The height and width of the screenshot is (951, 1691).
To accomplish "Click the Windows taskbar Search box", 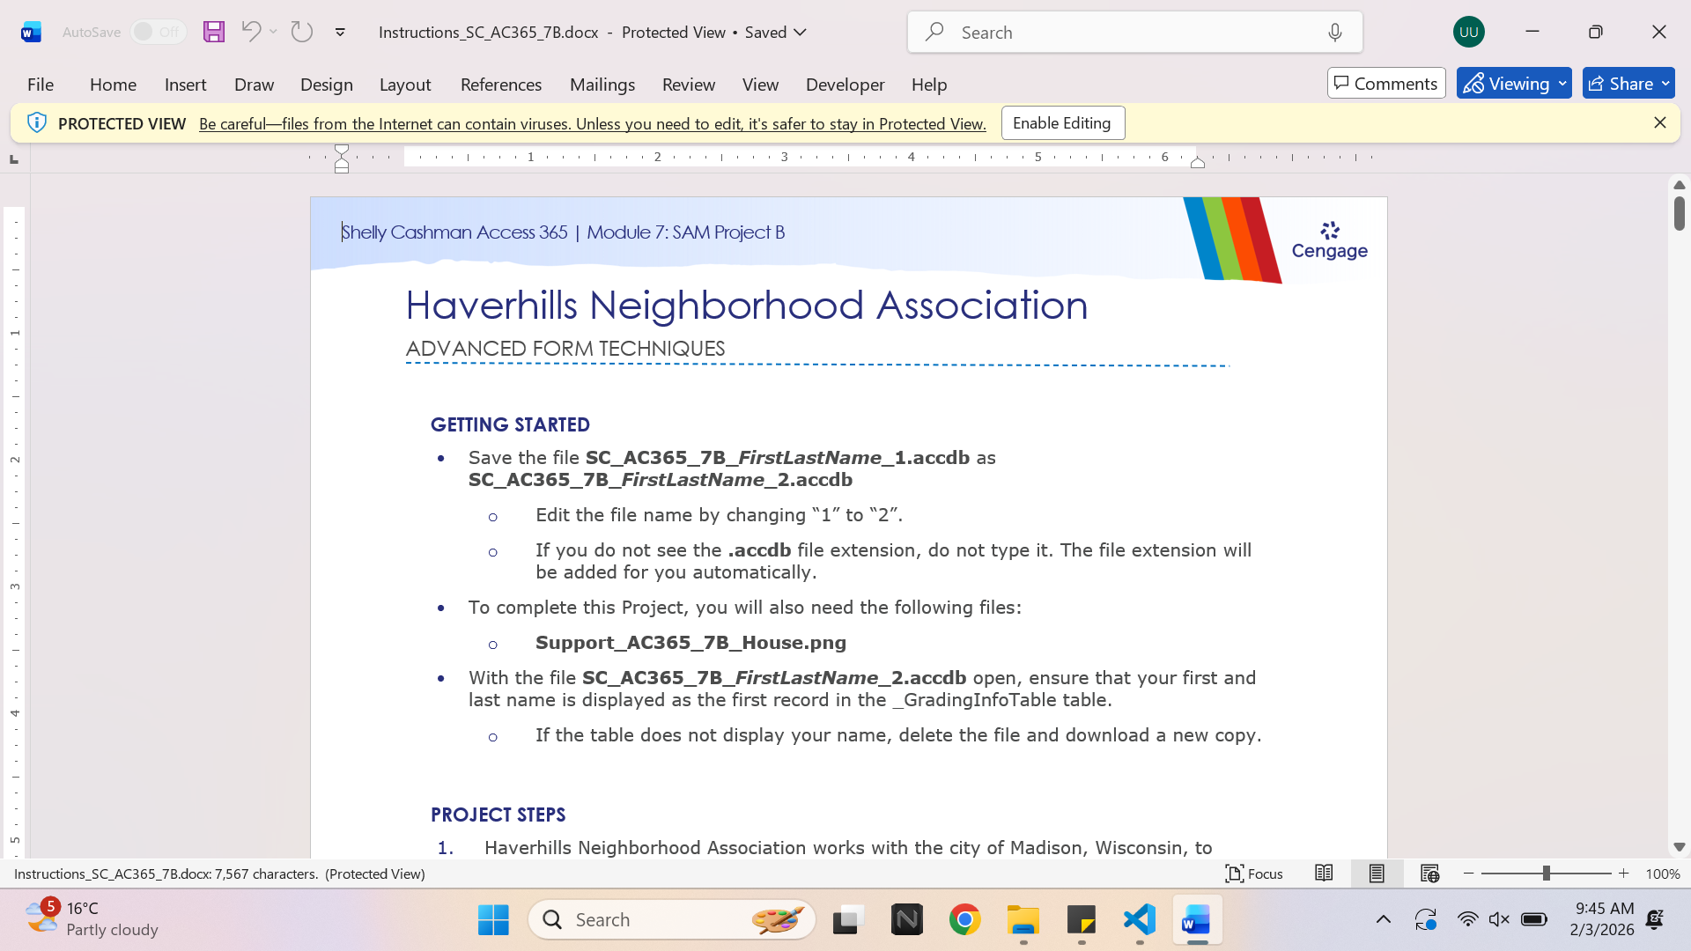I will [671, 920].
